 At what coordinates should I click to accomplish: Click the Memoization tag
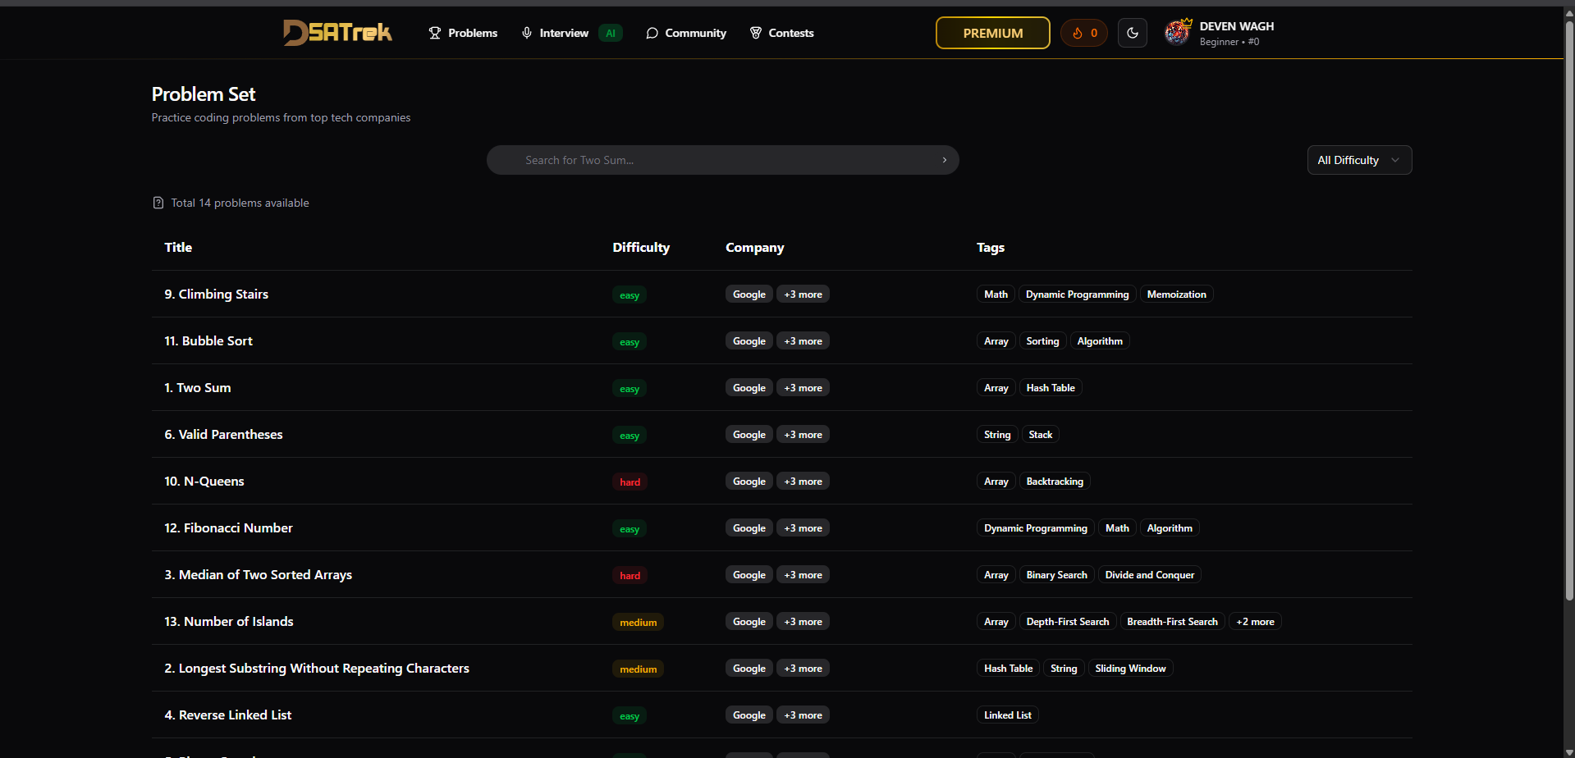point(1176,294)
